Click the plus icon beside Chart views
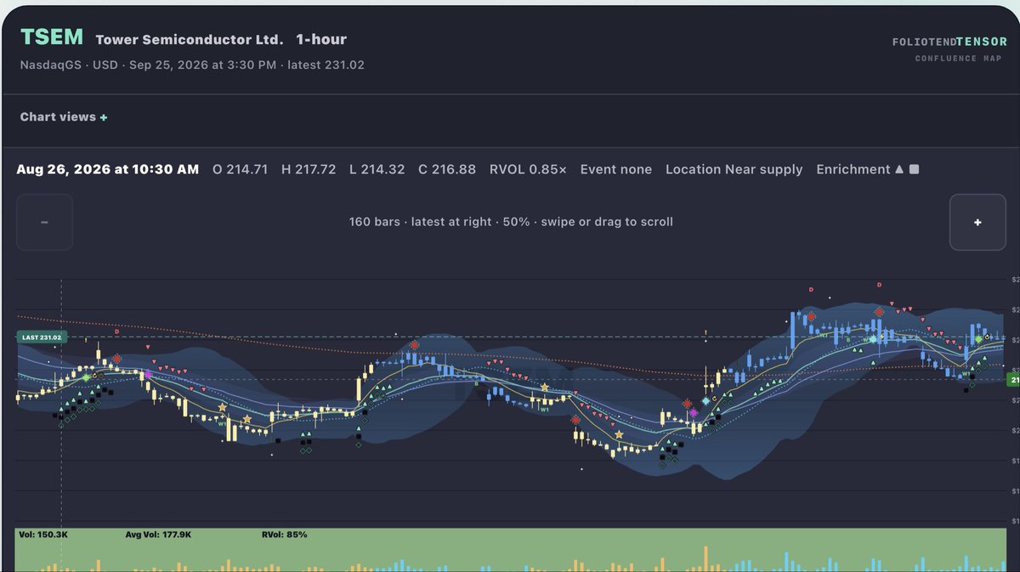The height and width of the screenshot is (572, 1020). click(104, 117)
